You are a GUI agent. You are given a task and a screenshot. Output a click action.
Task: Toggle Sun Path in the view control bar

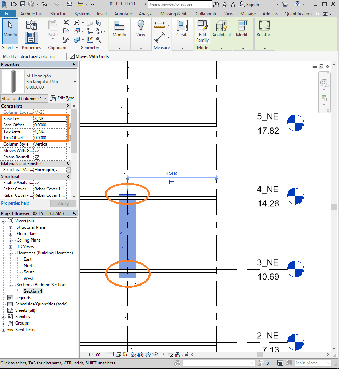[x=125, y=354]
